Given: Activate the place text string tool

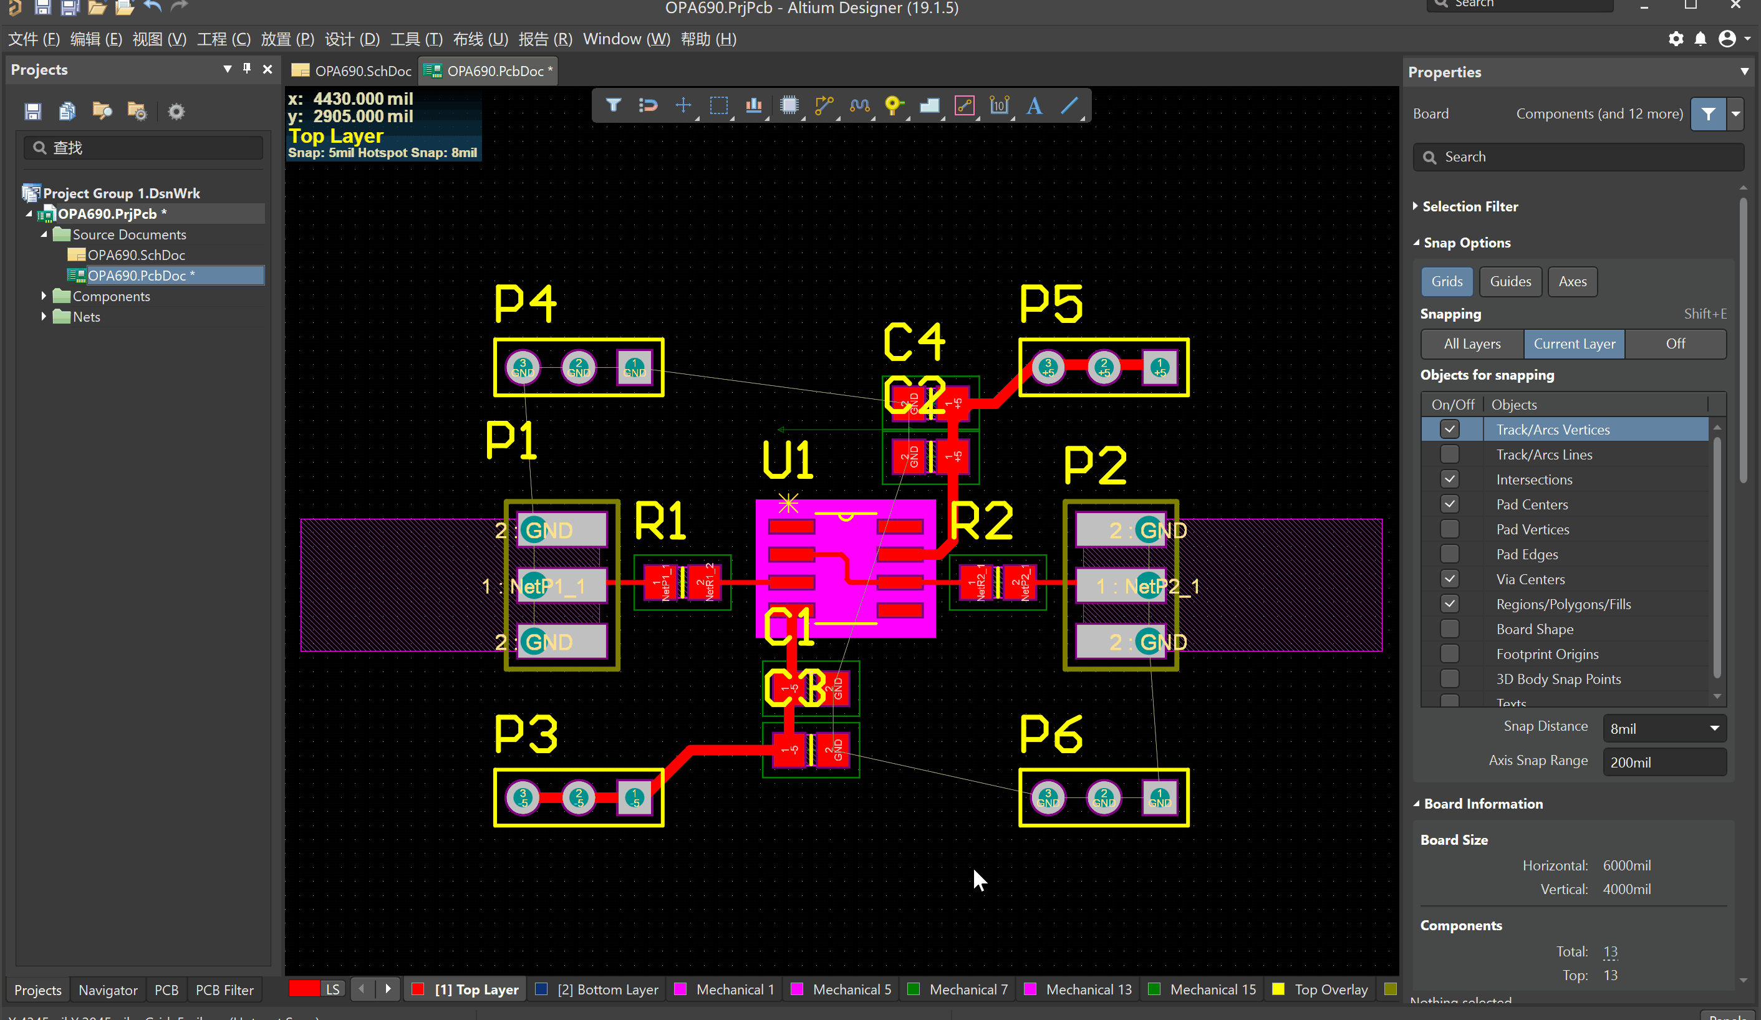Looking at the screenshot, I should coord(1033,105).
